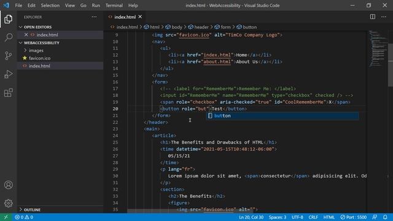This screenshot has height=221, width=393.
Task: Expand the images folder
Action: pos(36,50)
